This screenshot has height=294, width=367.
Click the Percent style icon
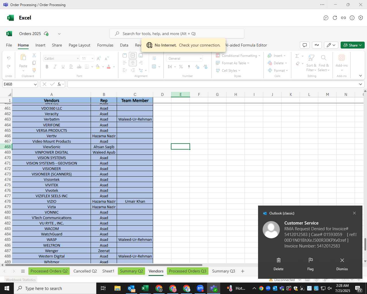(x=181, y=67)
